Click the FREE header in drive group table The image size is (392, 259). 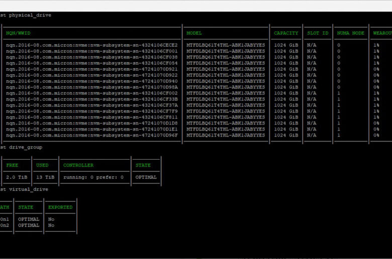pos(12,165)
